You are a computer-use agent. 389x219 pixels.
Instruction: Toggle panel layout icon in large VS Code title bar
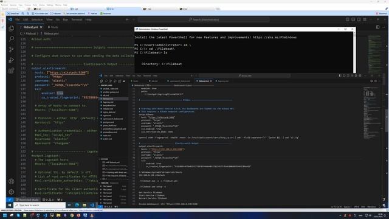[x=353, y=19]
